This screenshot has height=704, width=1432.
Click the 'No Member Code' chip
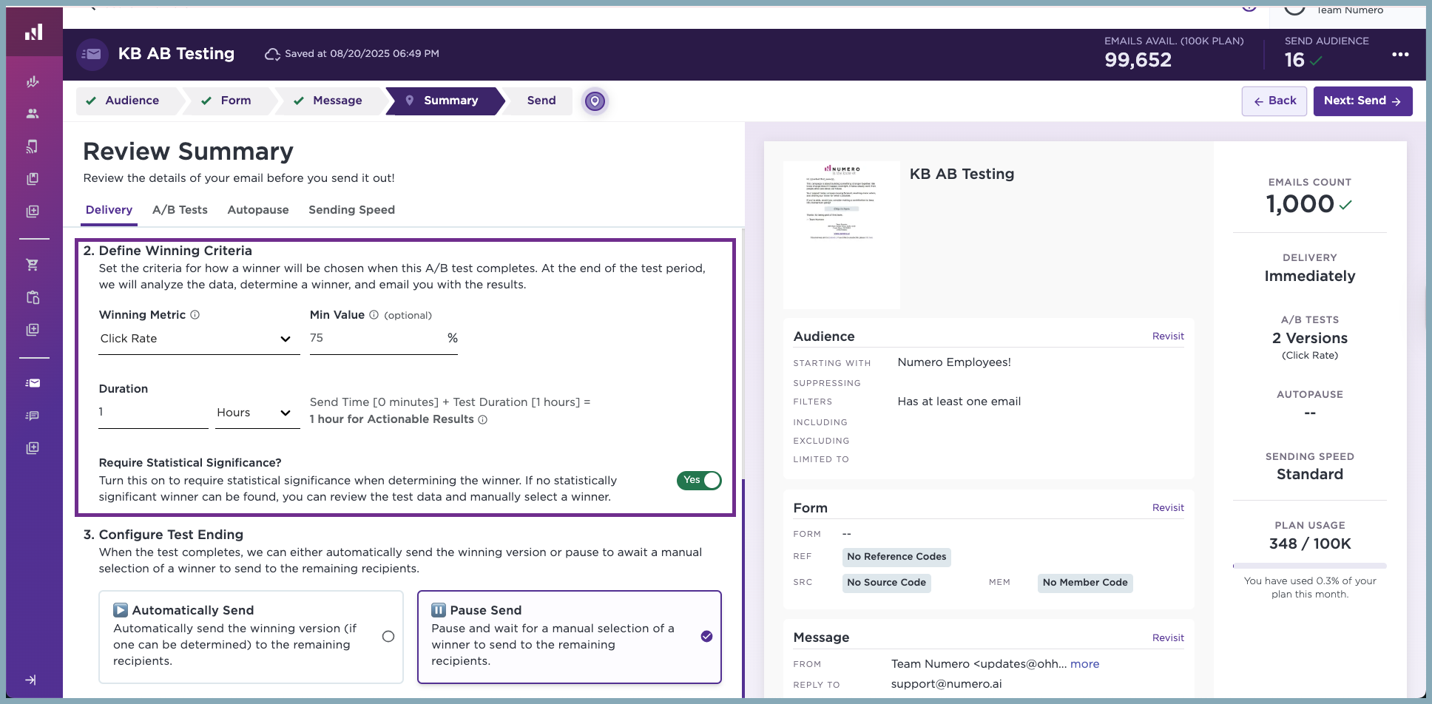(1085, 583)
